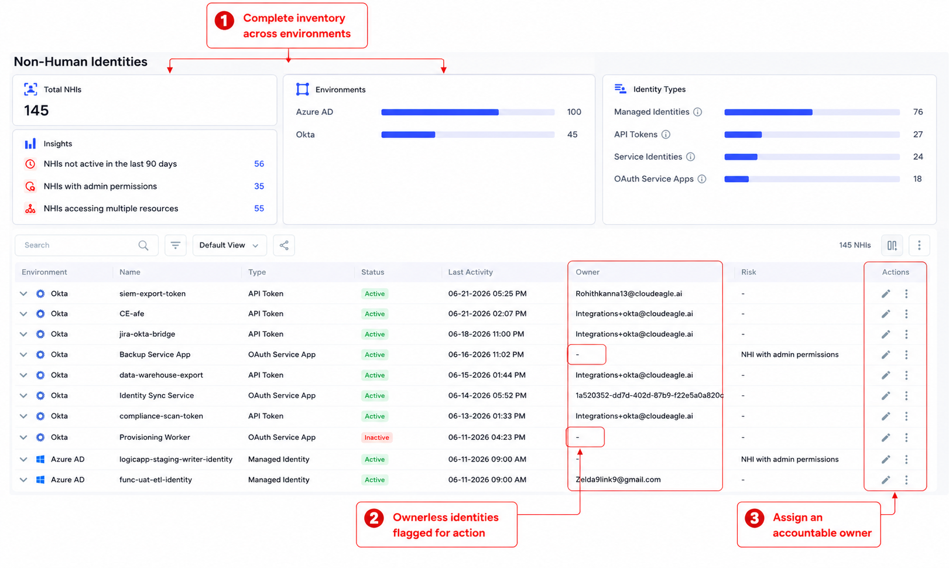
Task: Open more actions for Identity Sync Service
Action: [906, 396]
